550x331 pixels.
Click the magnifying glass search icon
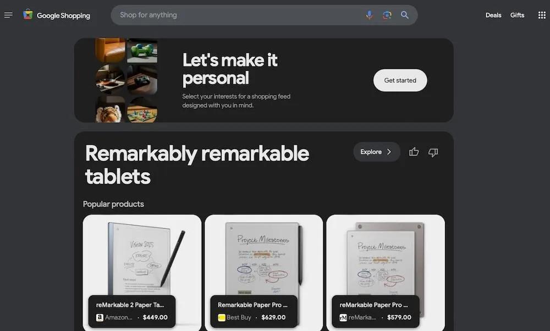(x=404, y=15)
